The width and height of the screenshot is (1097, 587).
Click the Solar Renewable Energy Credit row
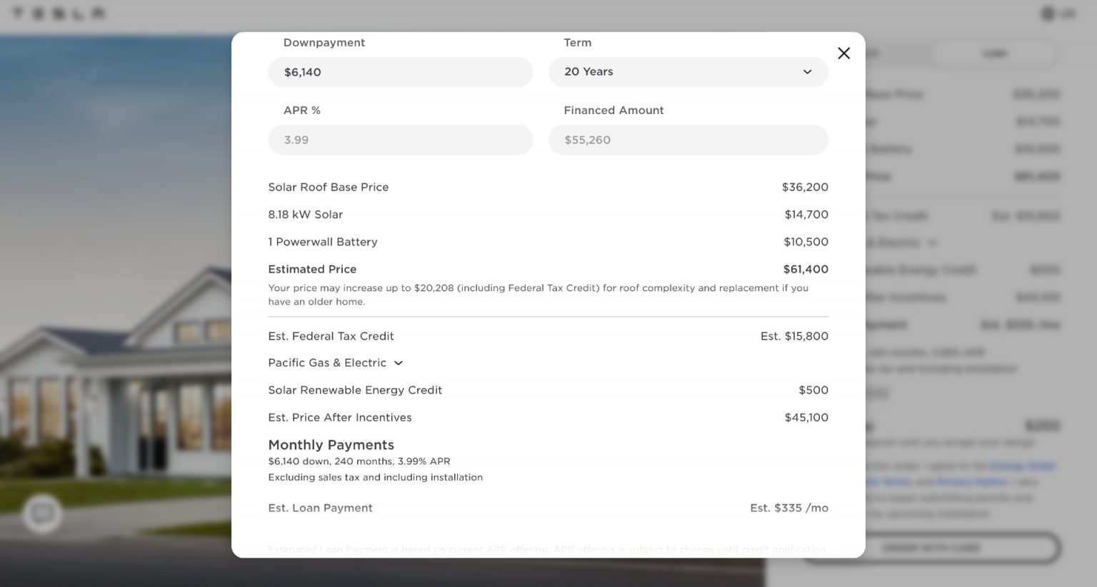[x=548, y=390]
